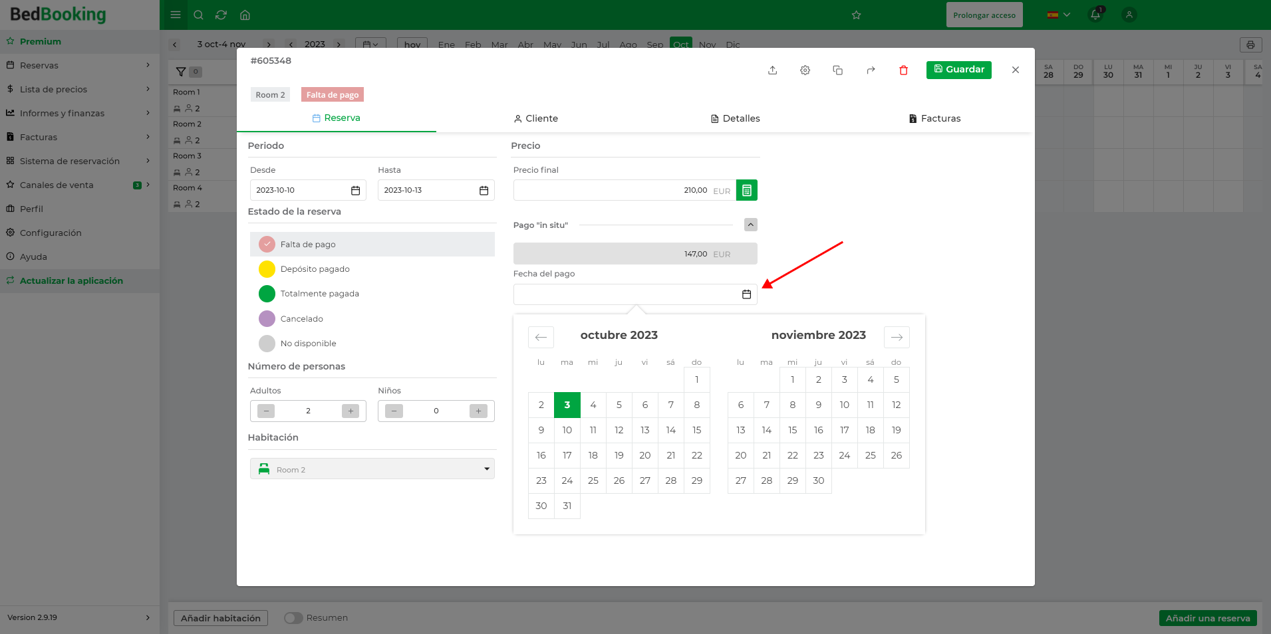
Task: Collapse the Pago in situ section
Action: 751,225
